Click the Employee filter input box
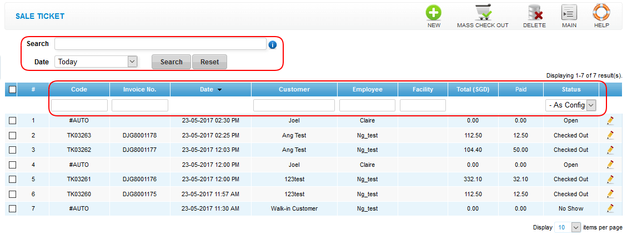Image resolution: width=627 pixels, height=235 pixels. (x=368, y=105)
